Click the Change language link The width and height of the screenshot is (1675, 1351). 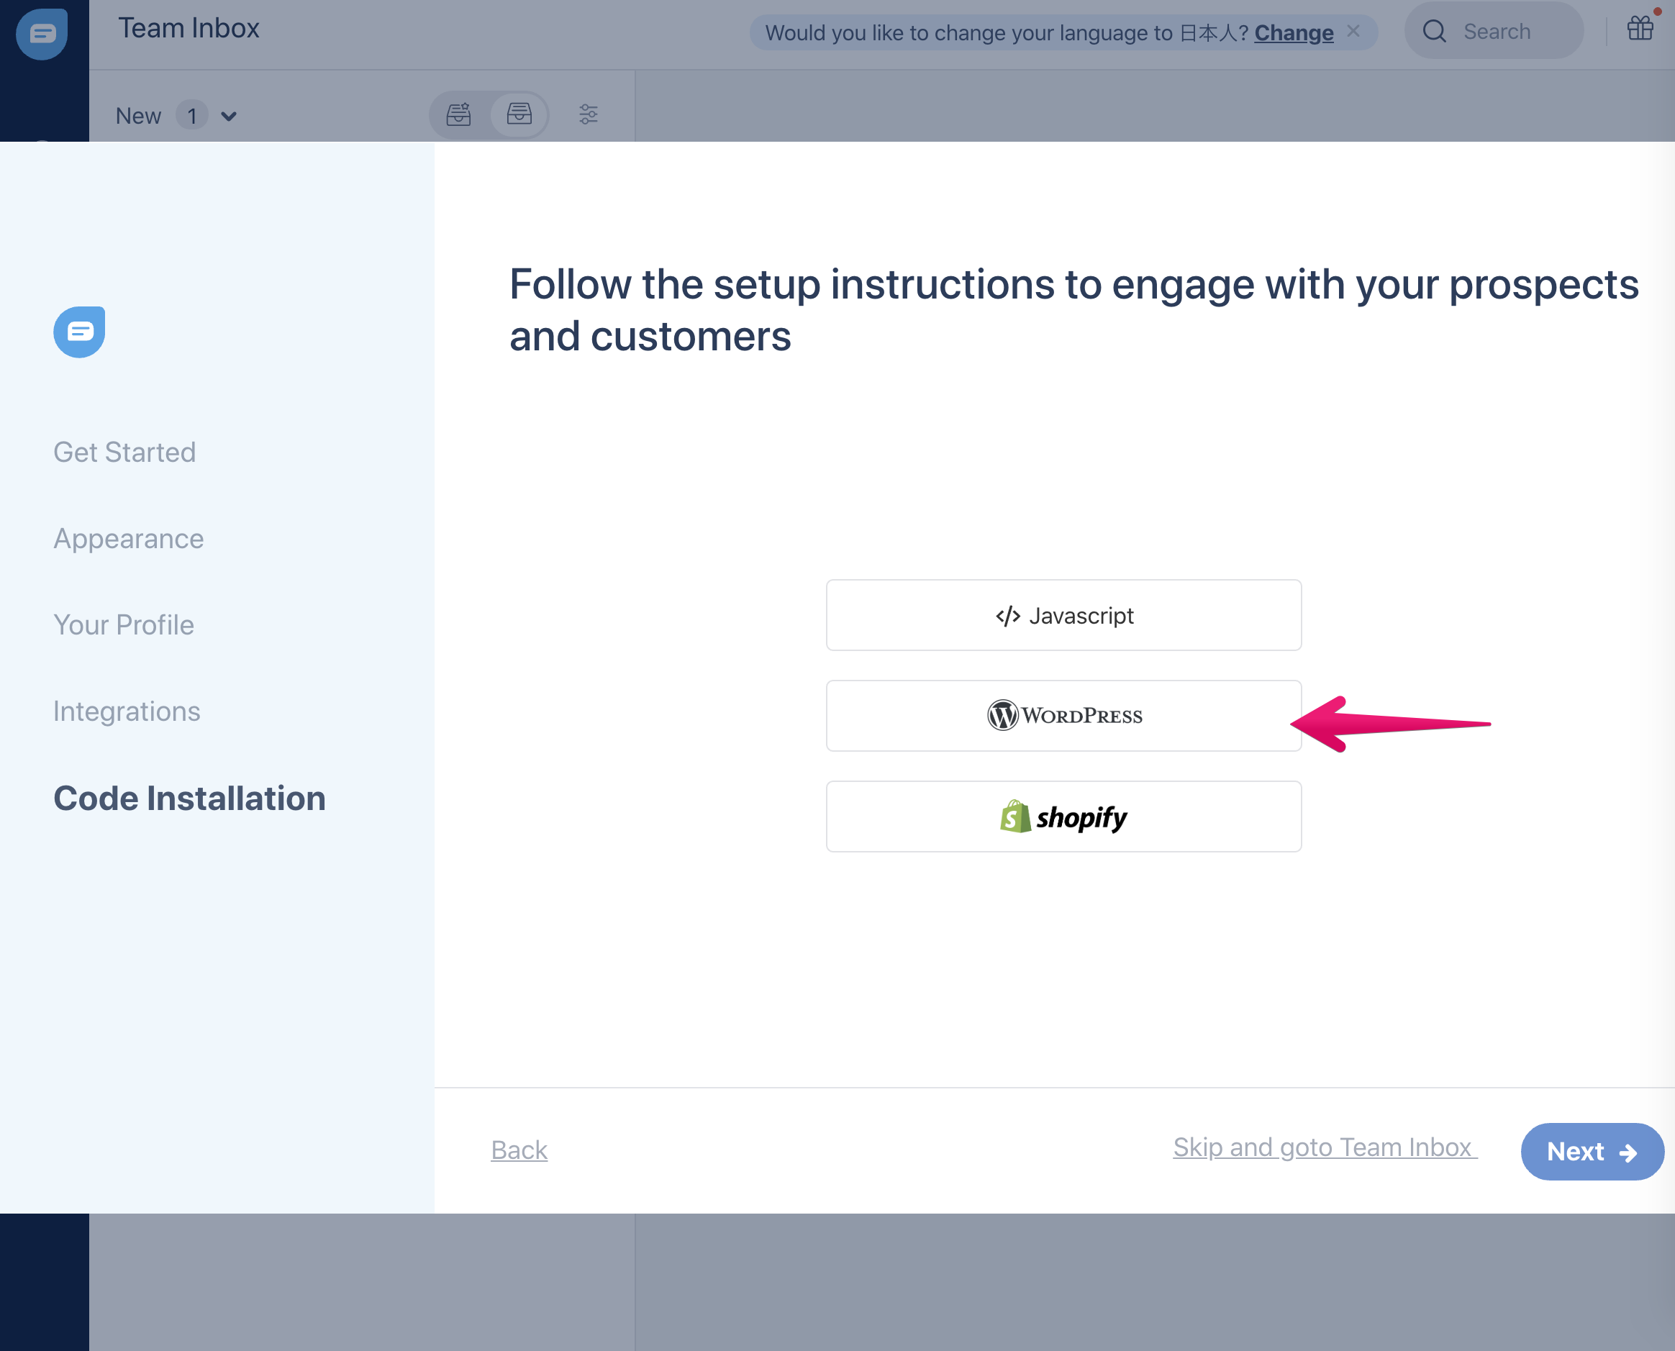[x=1294, y=32]
